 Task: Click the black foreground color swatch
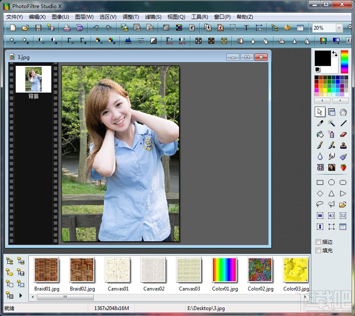tap(322, 58)
